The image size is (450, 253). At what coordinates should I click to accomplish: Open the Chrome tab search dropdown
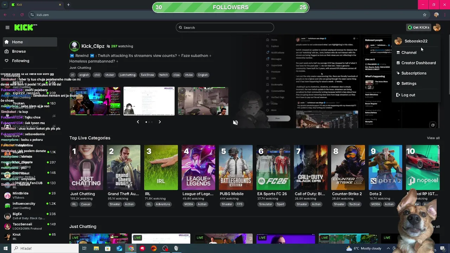(x=5, y=5)
